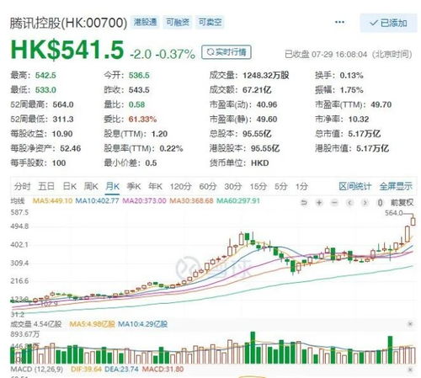Click the 总市值 value 5.17万亿
Image resolution: width=421 pixels, height=378 pixels.
(x=365, y=134)
